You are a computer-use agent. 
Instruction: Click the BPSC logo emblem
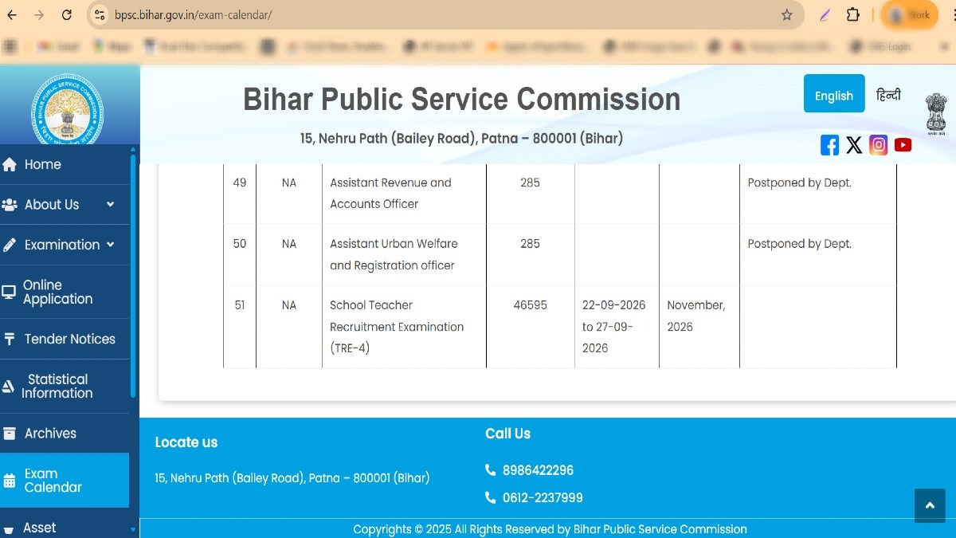pyautogui.click(x=67, y=109)
